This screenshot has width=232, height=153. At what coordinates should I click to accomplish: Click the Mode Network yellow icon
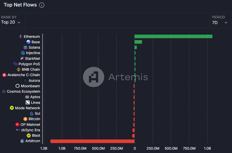click(12, 108)
